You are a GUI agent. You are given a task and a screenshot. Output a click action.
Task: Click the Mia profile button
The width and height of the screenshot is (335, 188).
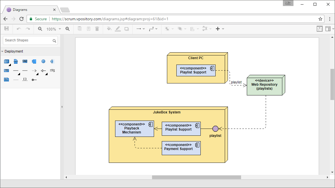point(288,3)
